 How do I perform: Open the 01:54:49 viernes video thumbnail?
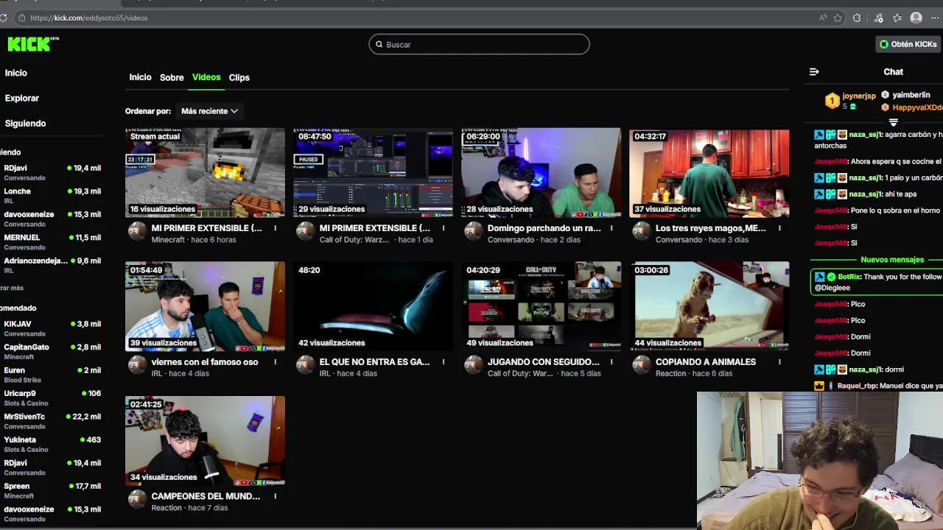point(205,306)
